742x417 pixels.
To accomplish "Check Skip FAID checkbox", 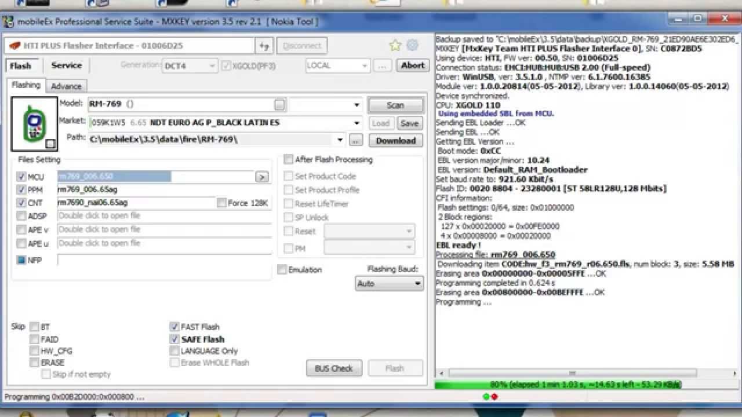I will pyautogui.click(x=35, y=339).
